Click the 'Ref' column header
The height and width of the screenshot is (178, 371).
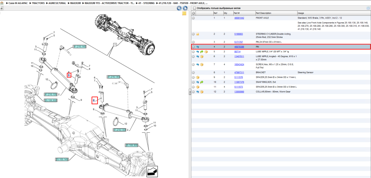(218, 13)
